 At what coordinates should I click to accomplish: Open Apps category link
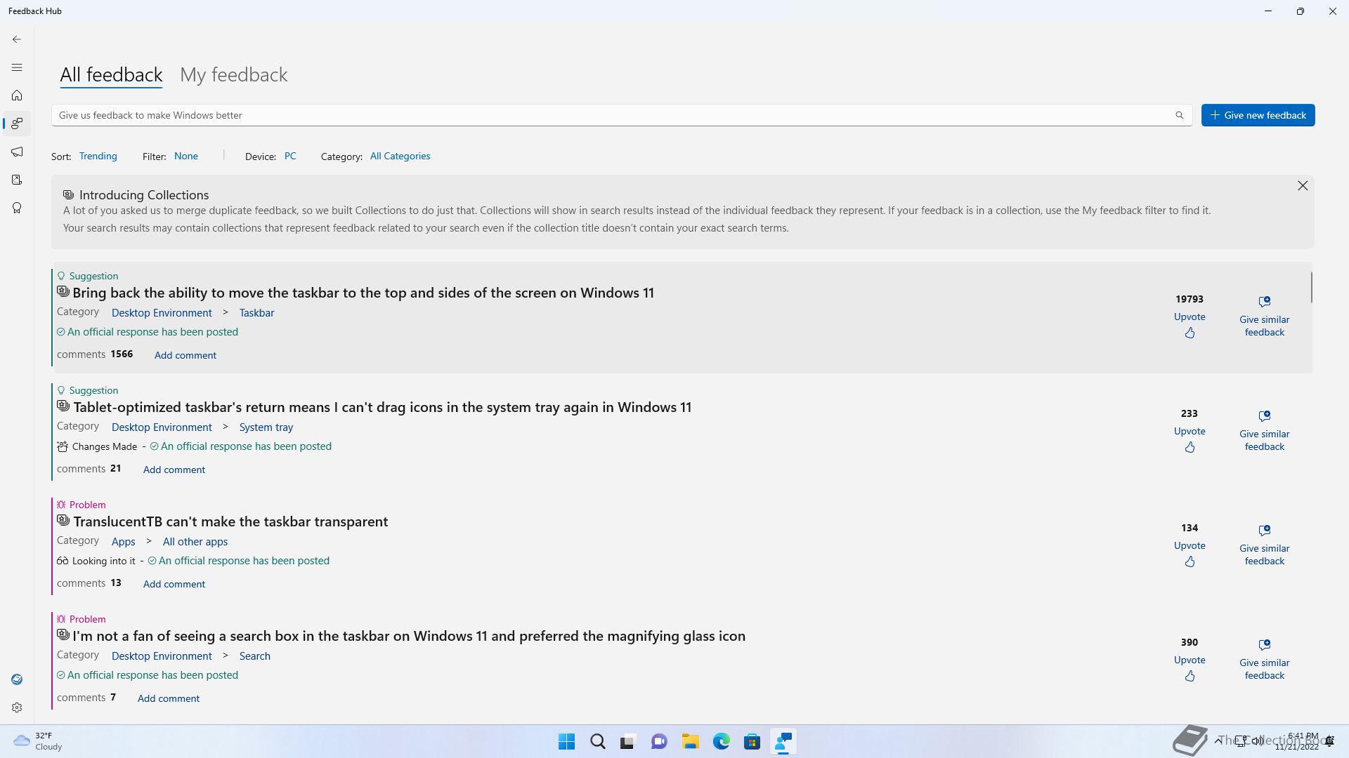[x=123, y=541]
